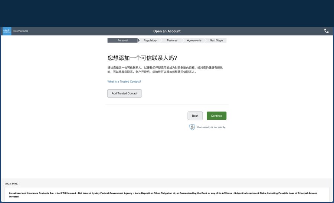Click the International label in header
Viewport: 334px width, 203px height.
[21, 31]
